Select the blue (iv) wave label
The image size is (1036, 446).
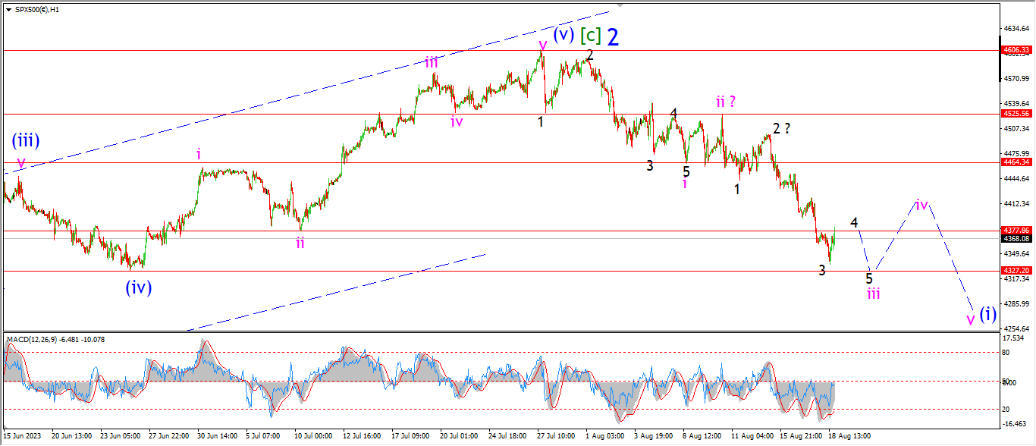tap(139, 287)
